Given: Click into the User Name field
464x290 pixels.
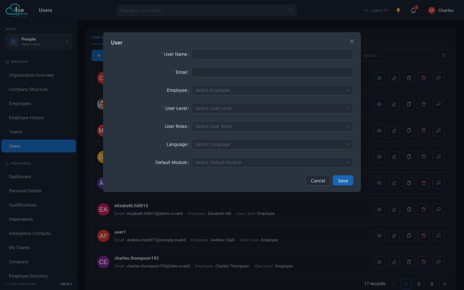Looking at the screenshot, I should 272,54.
